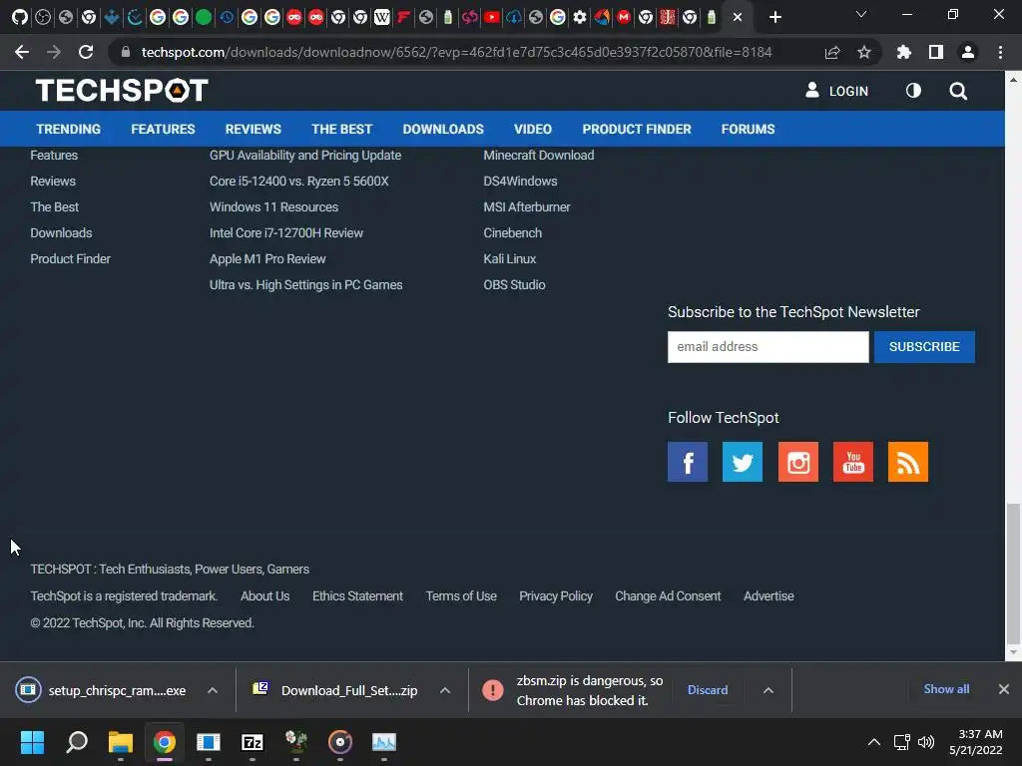Open Windows Start menu
The width and height of the screenshot is (1022, 766).
coord(32,742)
